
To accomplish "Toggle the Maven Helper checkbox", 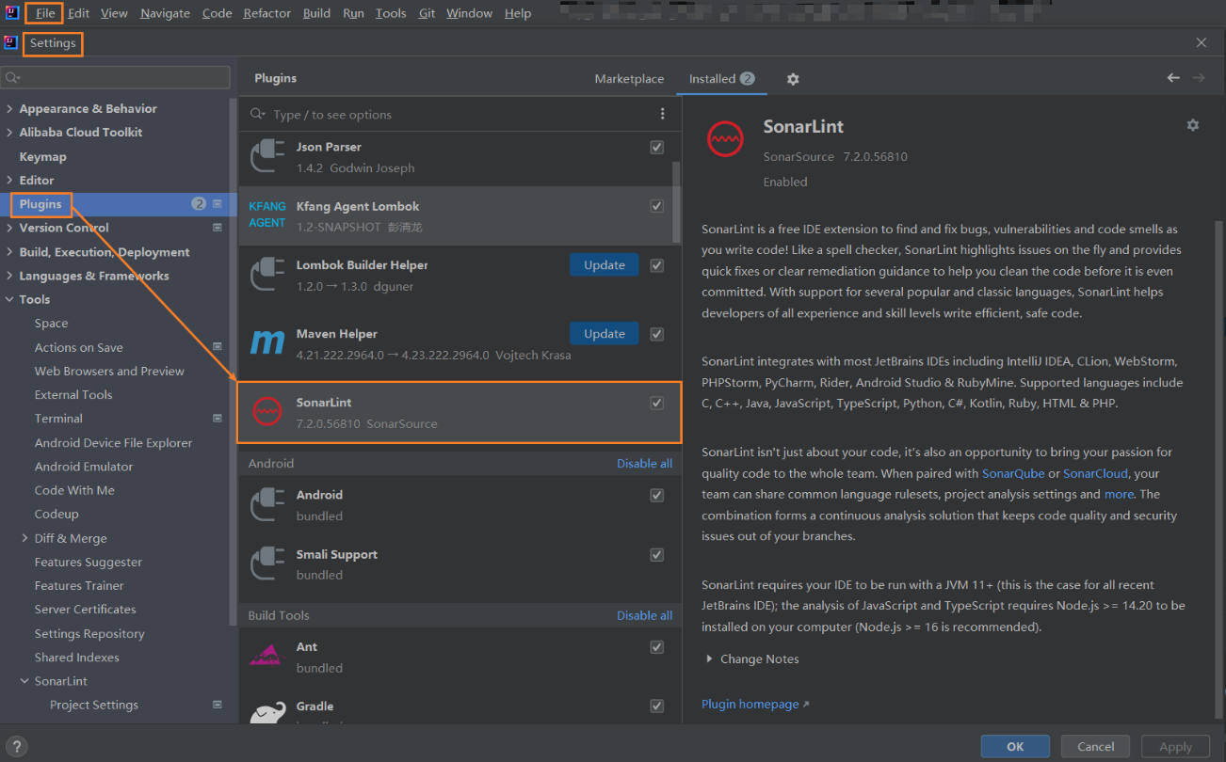I will coord(657,334).
